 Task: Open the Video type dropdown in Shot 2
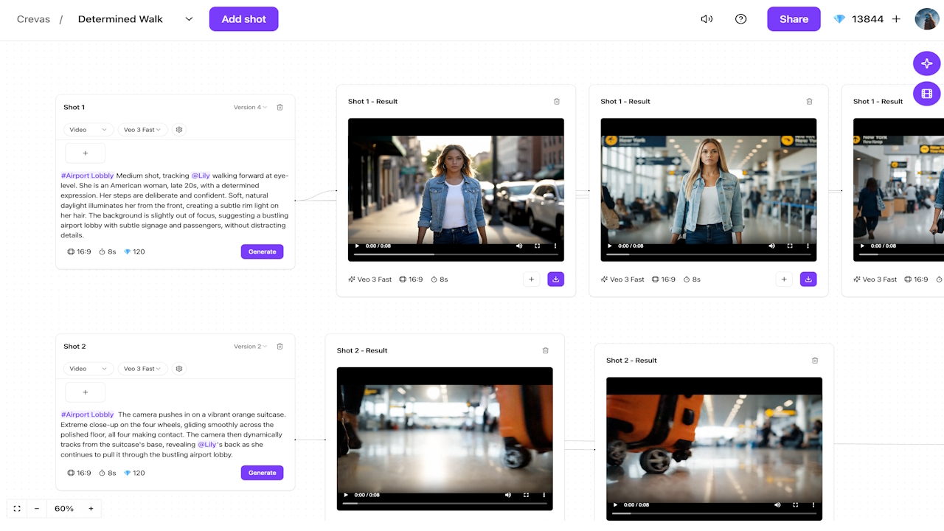[88, 368]
